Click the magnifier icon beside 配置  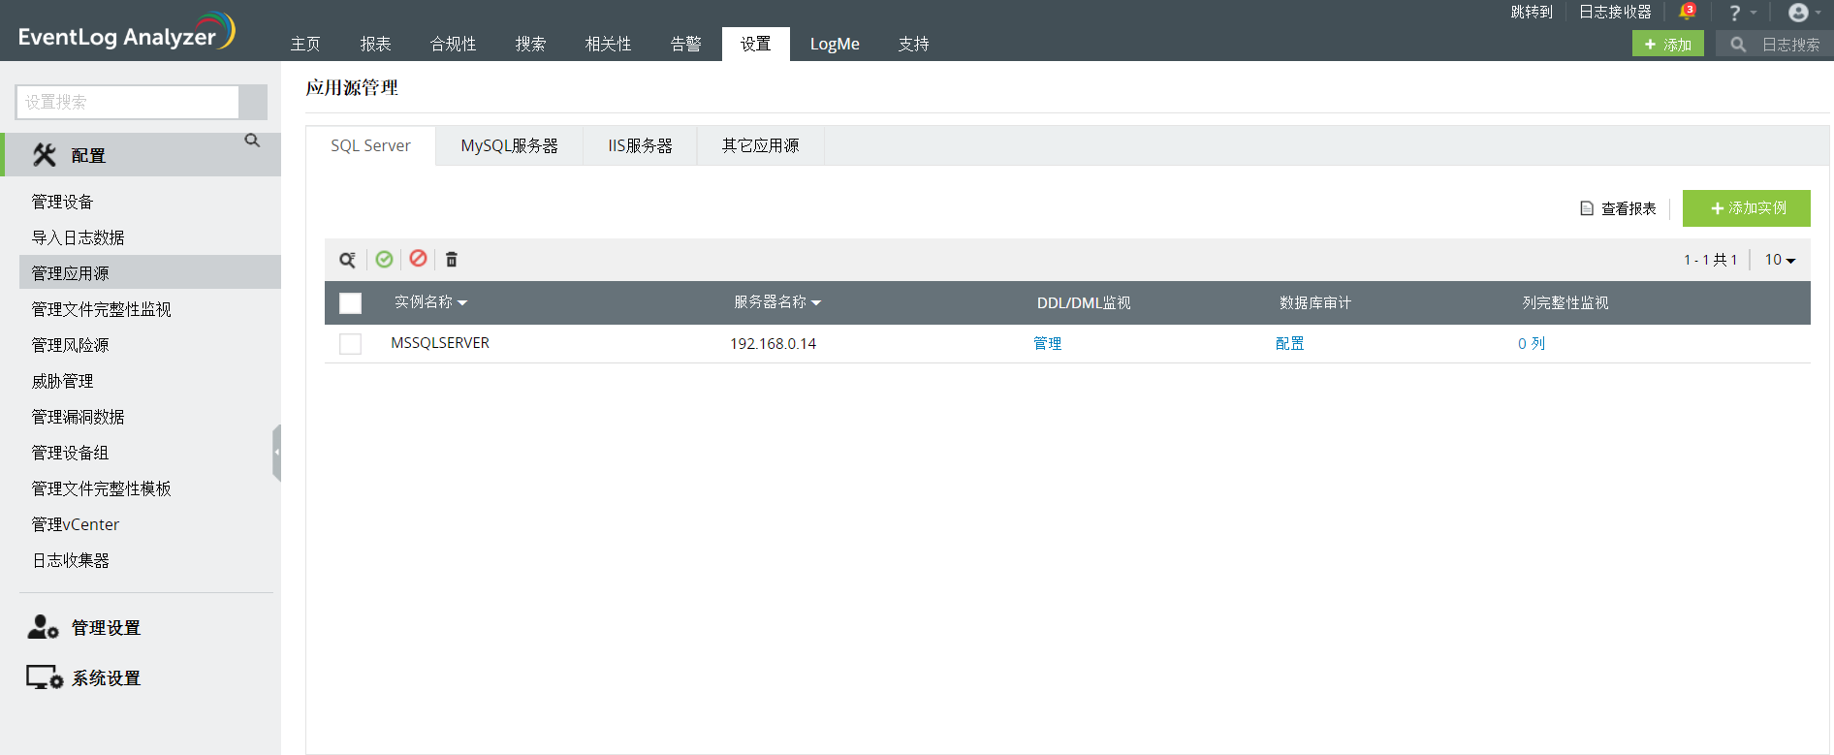click(x=252, y=141)
